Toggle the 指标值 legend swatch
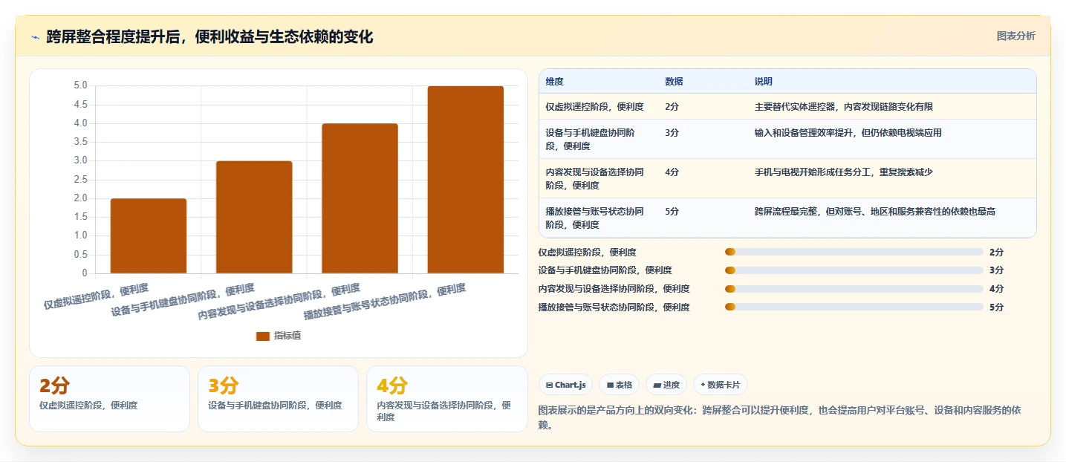Viewport: 1066px width, 462px height. click(x=263, y=336)
